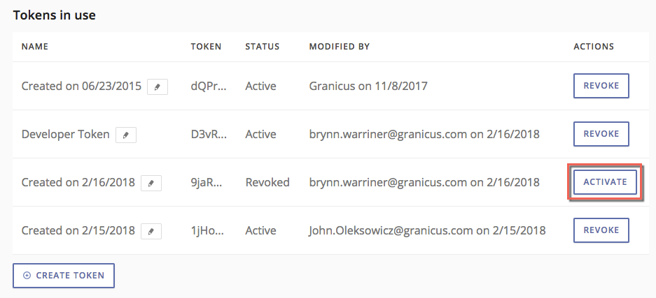Click the TOKEN column header
This screenshot has width=656, height=298.
(x=207, y=47)
